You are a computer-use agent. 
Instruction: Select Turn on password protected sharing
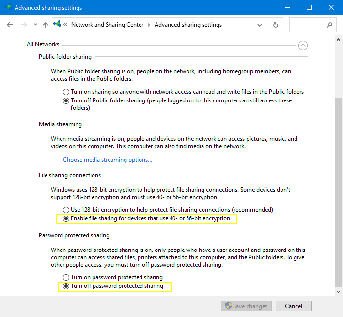point(66,277)
